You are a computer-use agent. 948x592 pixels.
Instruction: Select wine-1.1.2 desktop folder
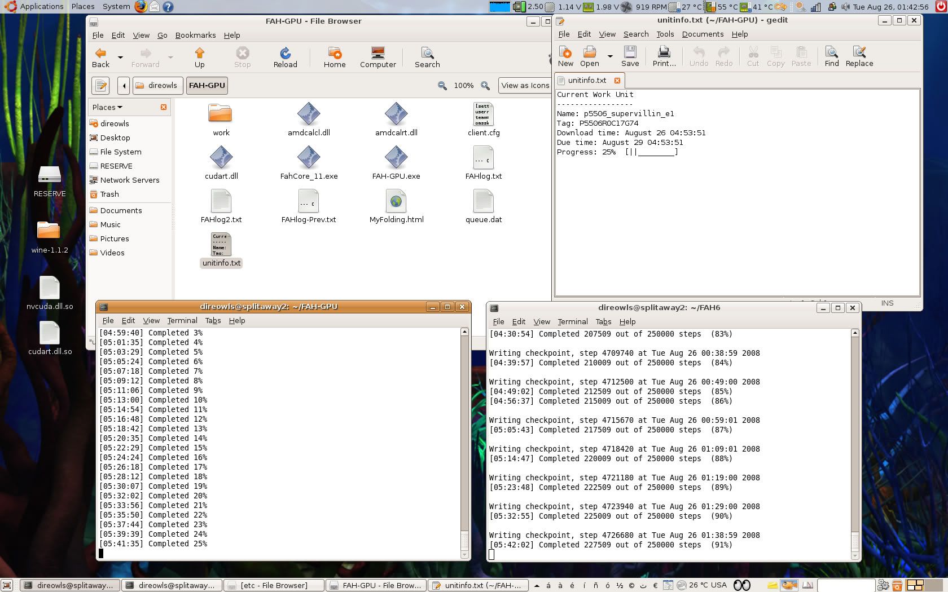point(49,237)
